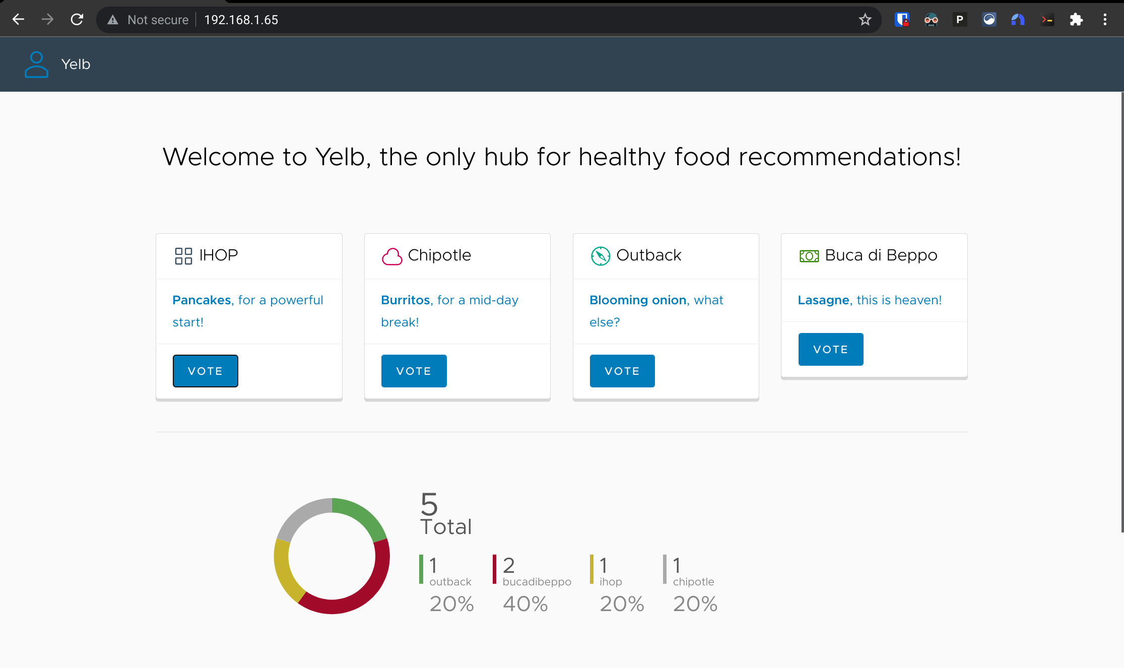Open the Chrome three-dot menu
Viewport: 1124px width, 668px height.
[1105, 20]
